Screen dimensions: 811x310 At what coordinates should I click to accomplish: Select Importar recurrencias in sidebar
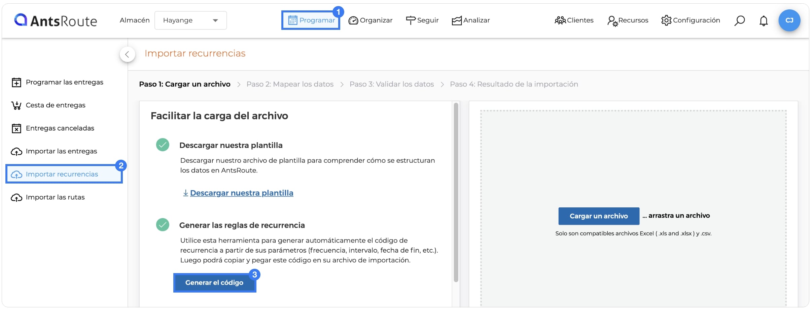(x=64, y=174)
